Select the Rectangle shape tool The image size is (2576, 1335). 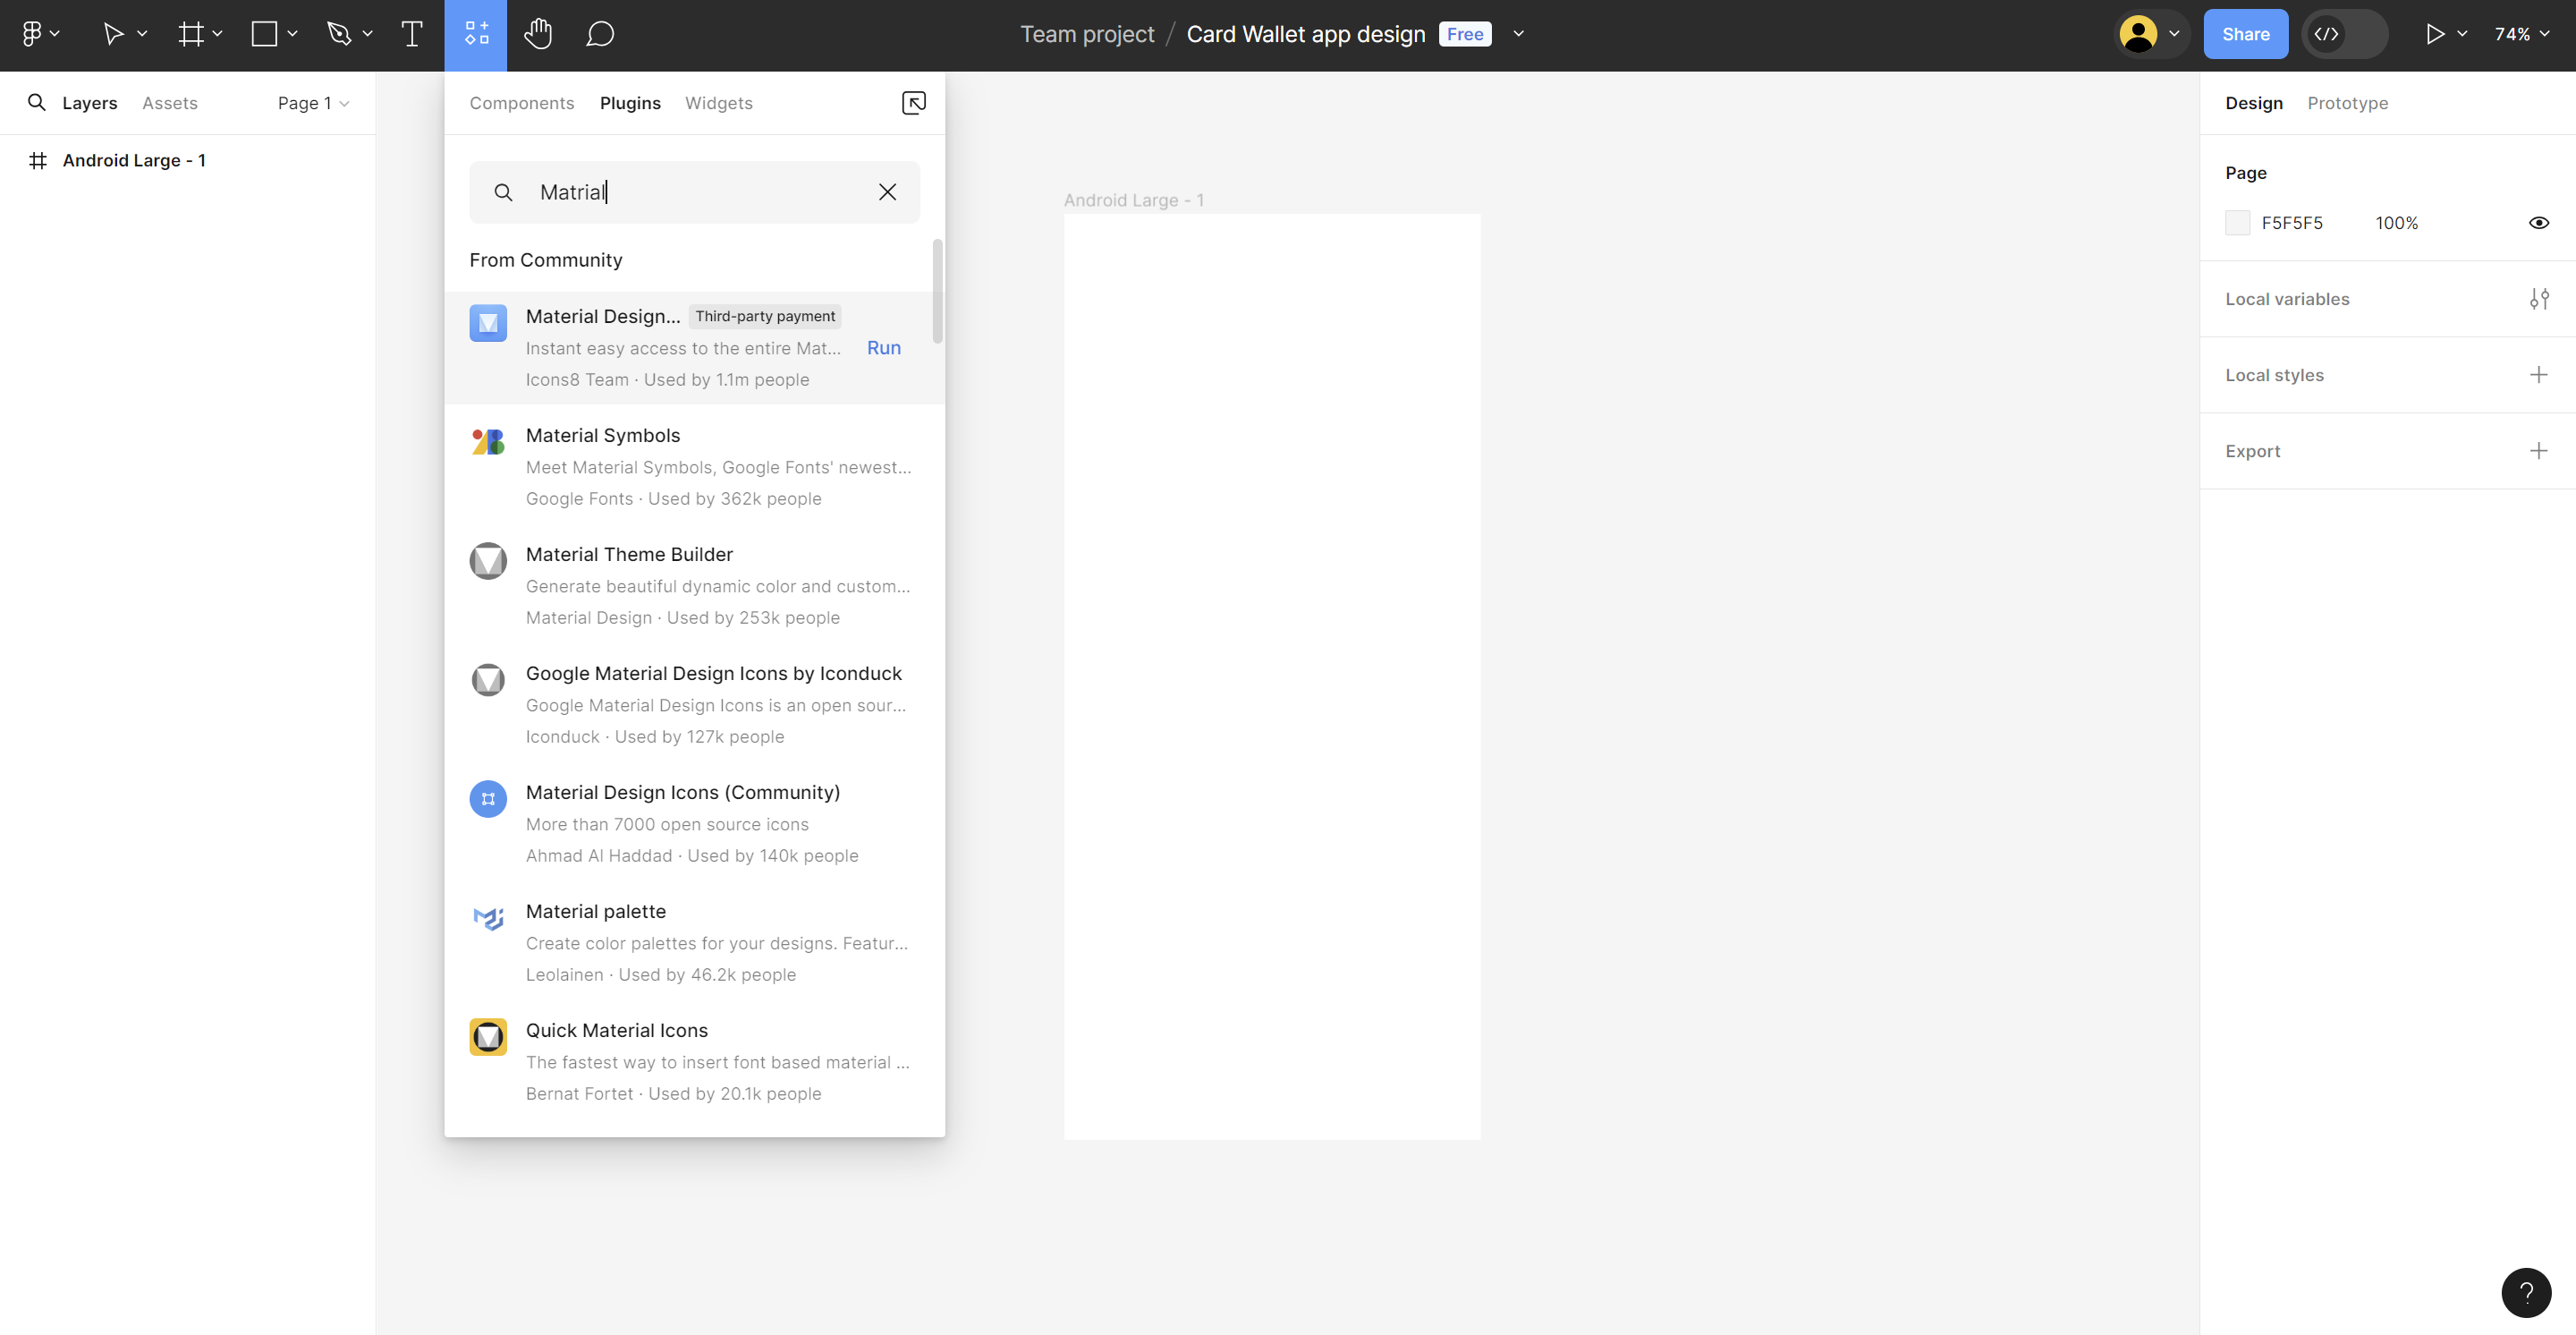pyautogui.click(x=264, y=34)
